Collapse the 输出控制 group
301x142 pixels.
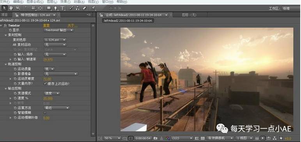click(x=5, y=89)
